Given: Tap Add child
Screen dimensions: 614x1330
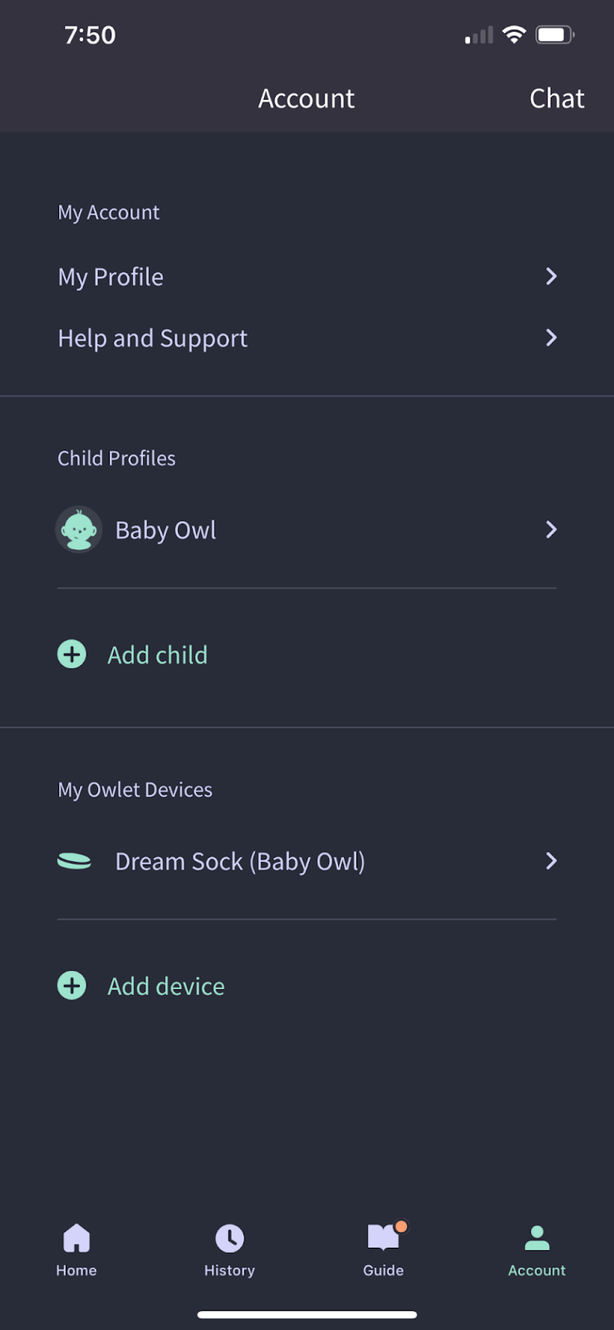Looking at the screenshot, I should (157, 654).
